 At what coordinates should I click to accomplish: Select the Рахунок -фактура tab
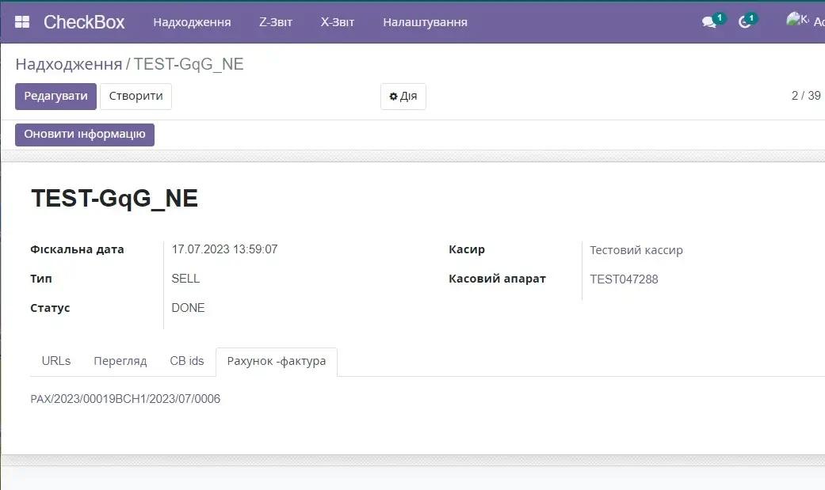pyautogui.click(x=276, y=361)
